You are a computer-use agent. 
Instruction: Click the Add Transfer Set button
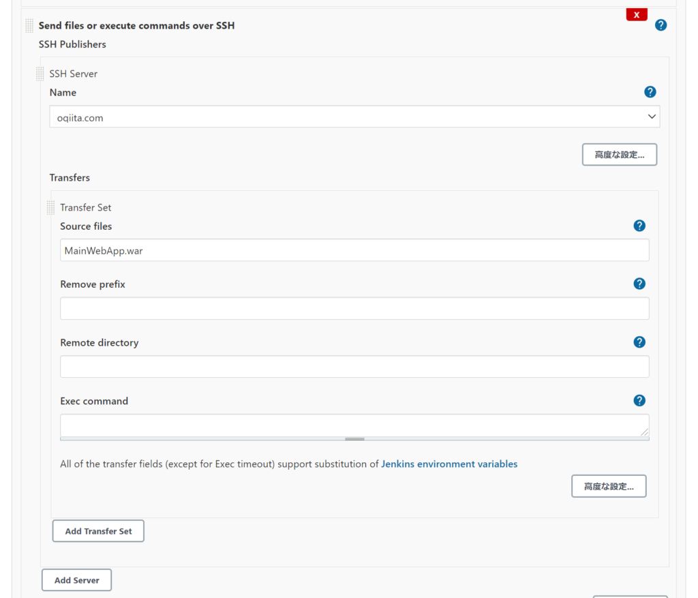tap(98, 531)
